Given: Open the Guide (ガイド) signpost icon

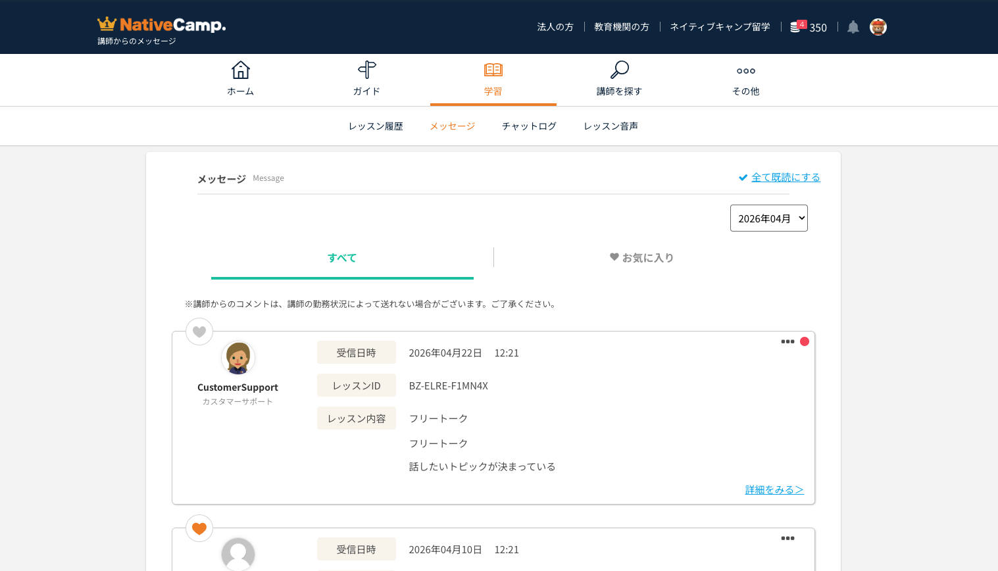Looking at the screenshot, I should 367,70.
